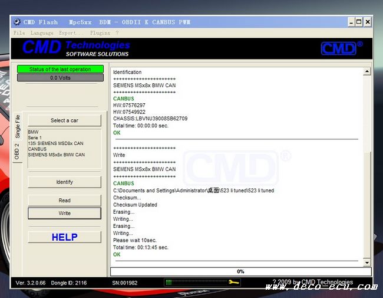Click the log scrollbar down arrow
Image resolution: width=383 pixels, height=298 pixels.
click(367, 263)
